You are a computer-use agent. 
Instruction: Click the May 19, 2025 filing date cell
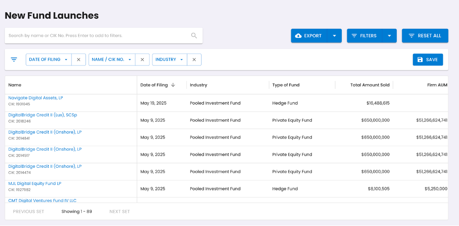(153, 103)
